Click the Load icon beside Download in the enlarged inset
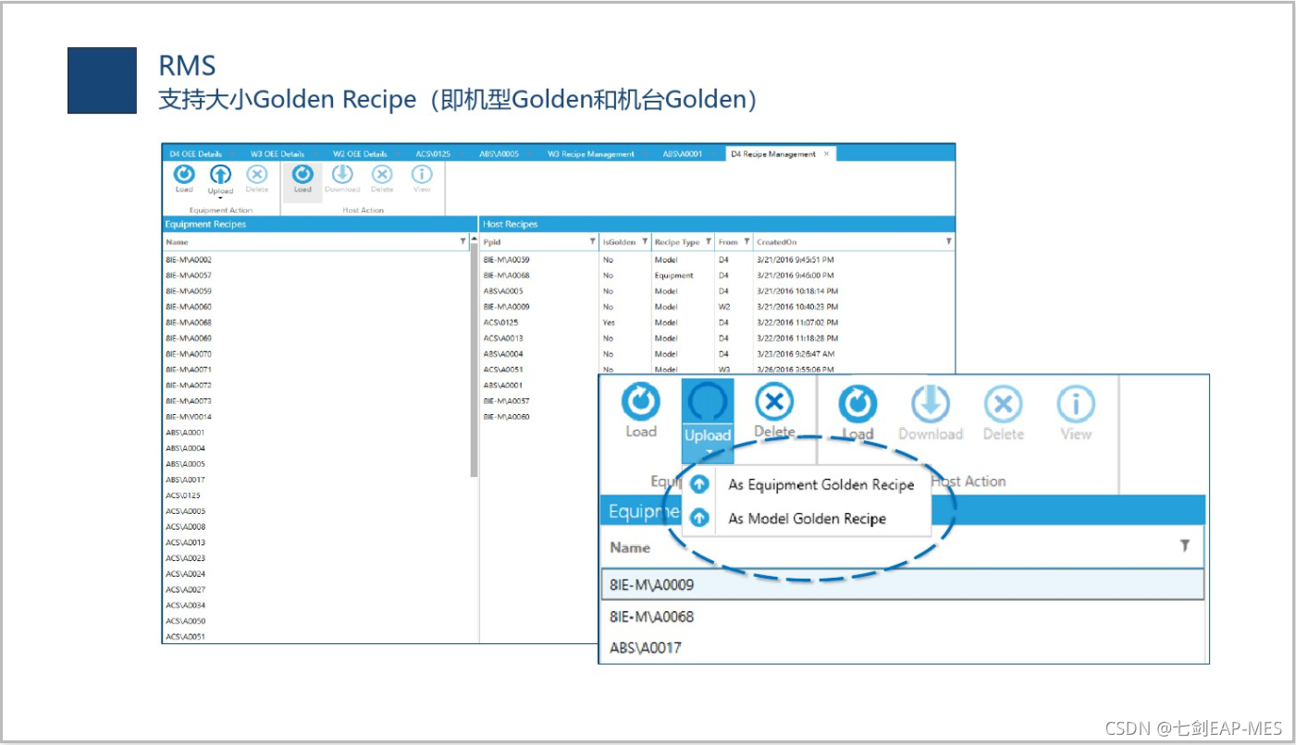This screenshot has height=745, width=1296. 858,405
